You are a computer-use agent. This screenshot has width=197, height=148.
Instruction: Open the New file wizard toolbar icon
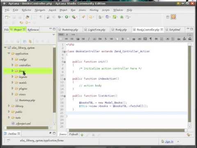[x=7, y=17]
